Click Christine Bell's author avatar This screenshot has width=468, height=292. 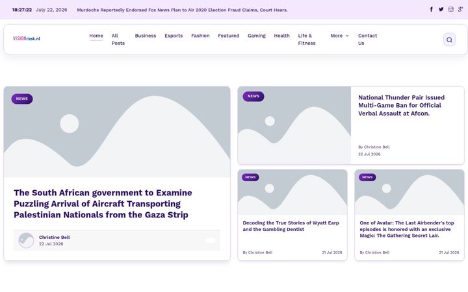click(26, 240)
